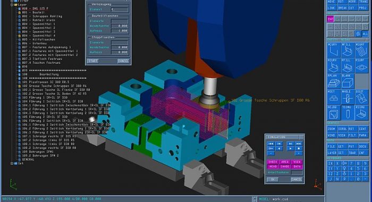Jump to simulation start (rewind to beginning)

click(x=270, y=144)
